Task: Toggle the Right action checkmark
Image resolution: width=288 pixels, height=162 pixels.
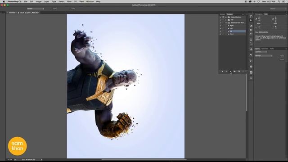Action: [x=220, y=26]
